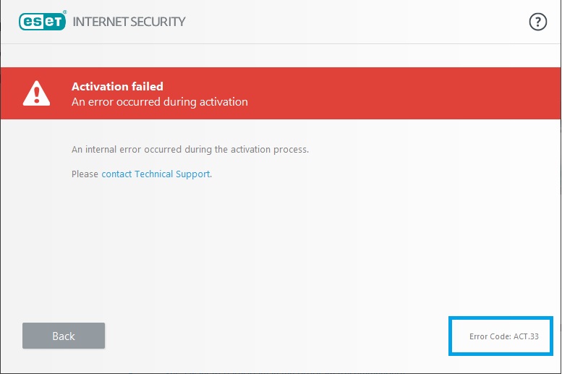Click the registered trademark symbol beside ESET logo
562x374 pixels.
(x=64, y=12)
